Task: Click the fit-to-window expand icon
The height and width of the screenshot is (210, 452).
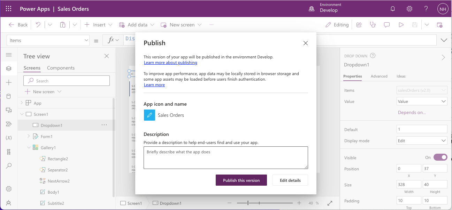Action: coord(330,203)
